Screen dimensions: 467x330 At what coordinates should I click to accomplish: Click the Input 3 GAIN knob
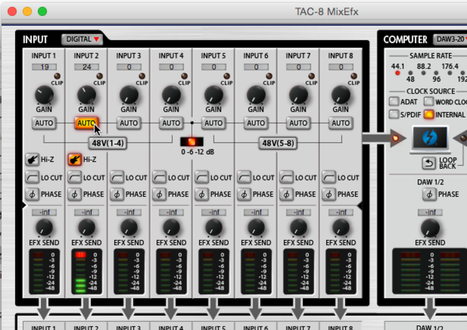(128, 95)
